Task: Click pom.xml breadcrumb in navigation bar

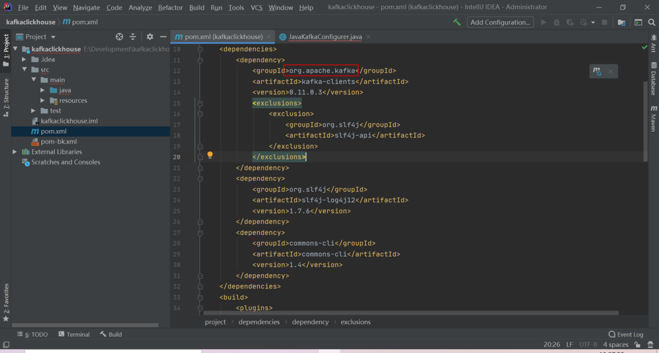Action: [81, 22]
